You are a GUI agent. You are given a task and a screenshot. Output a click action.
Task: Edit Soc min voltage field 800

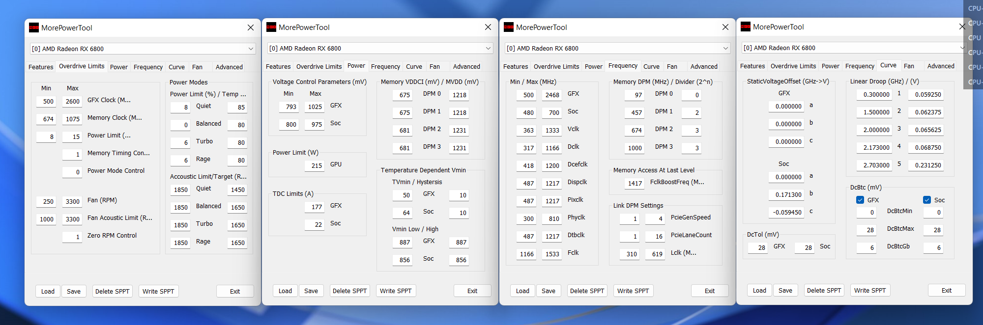289,124
